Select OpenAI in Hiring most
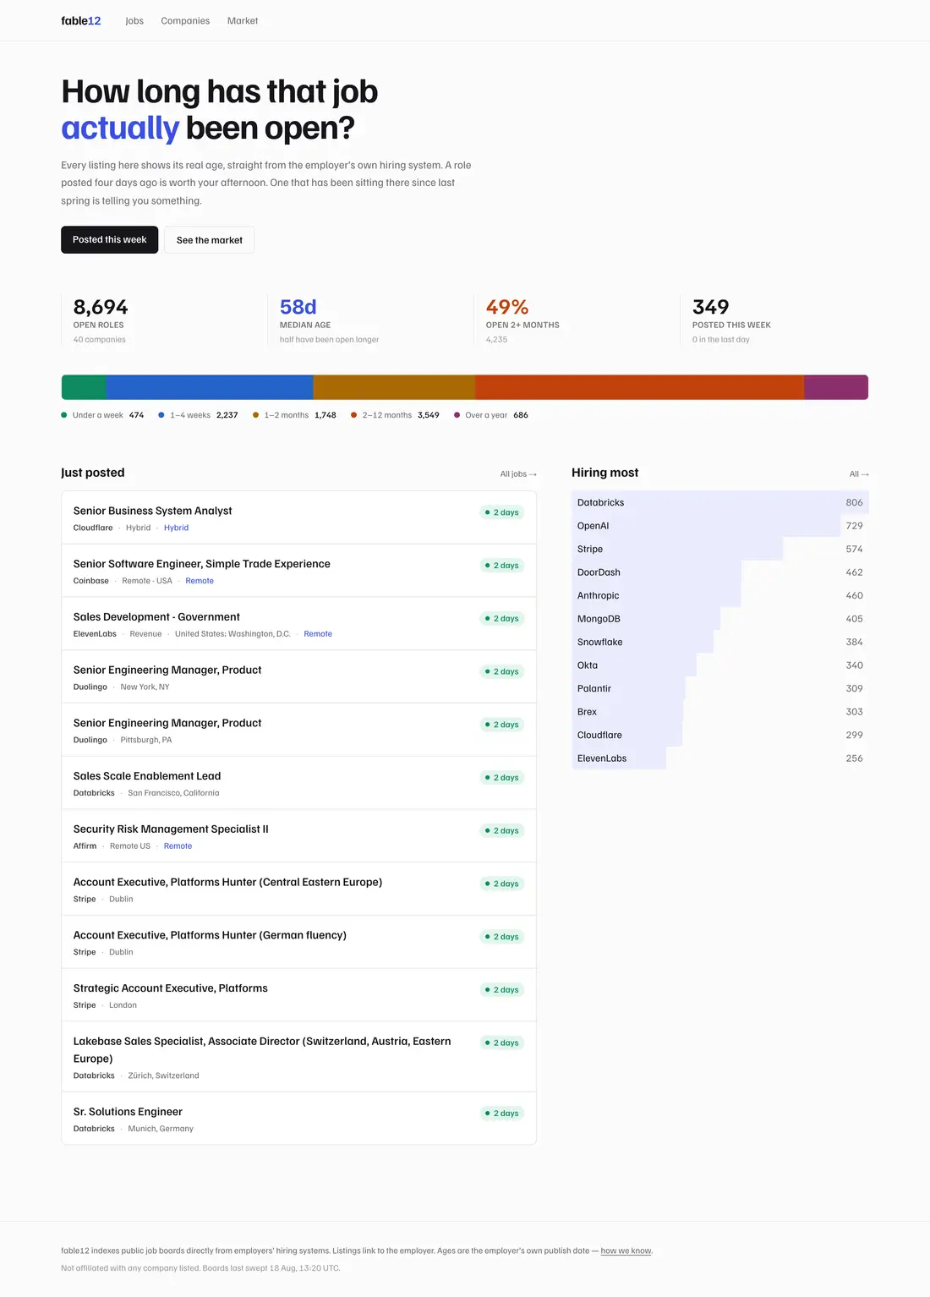The height and width of the screenshot is (1297, 930). point(720,526)
